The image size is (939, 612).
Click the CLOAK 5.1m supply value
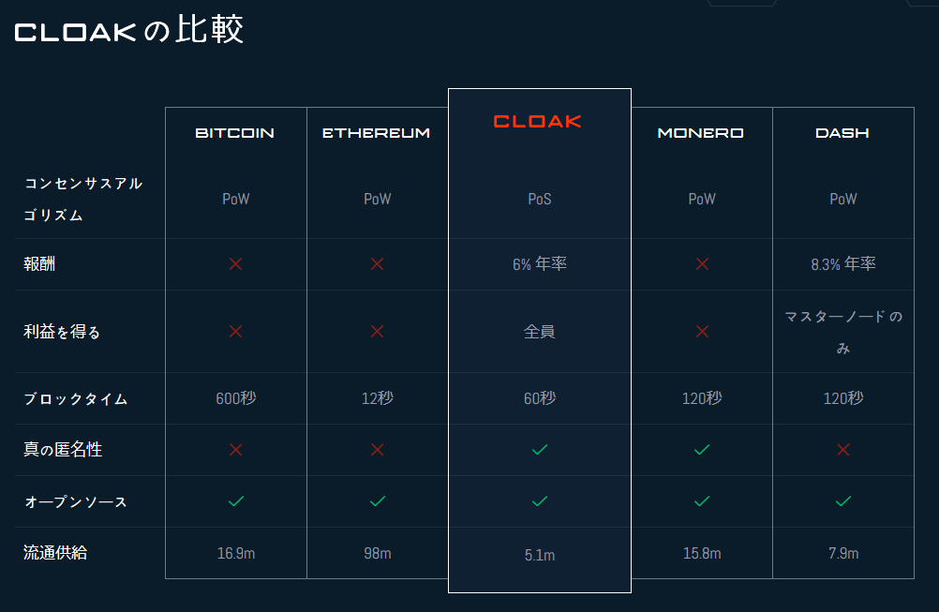[540, 555]
